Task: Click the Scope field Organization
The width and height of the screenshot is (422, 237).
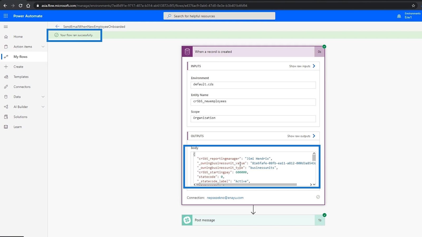Action: (x=253, y=118)
